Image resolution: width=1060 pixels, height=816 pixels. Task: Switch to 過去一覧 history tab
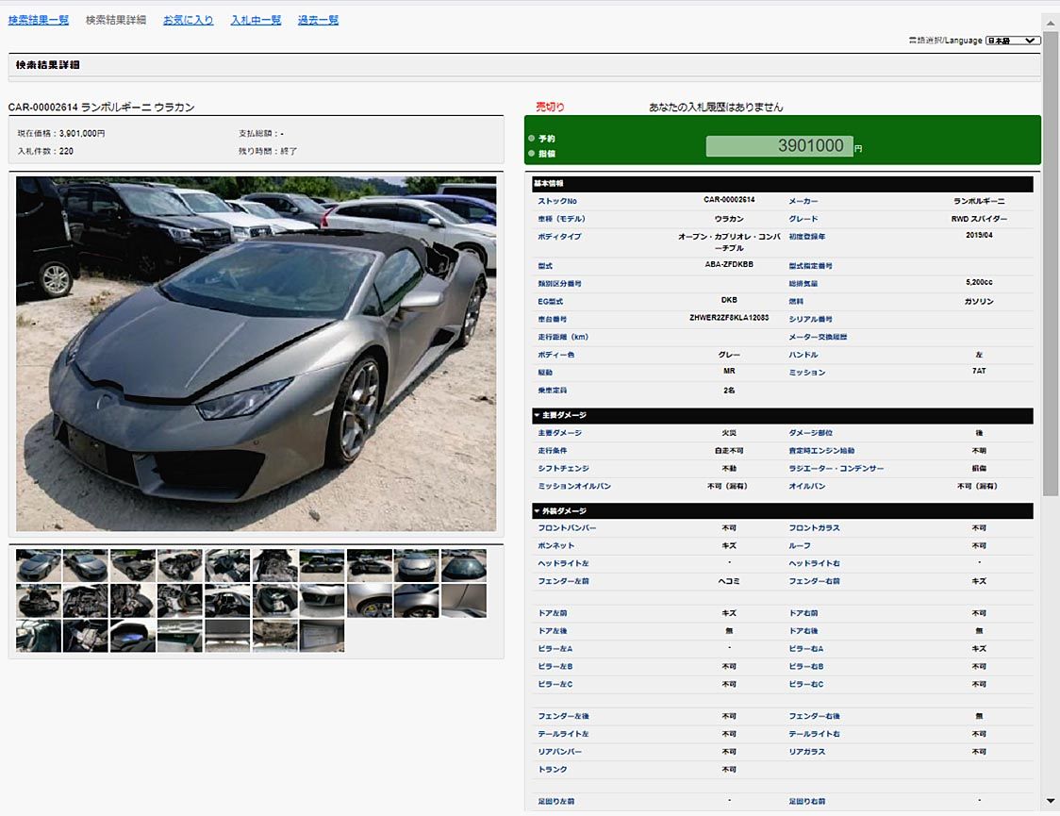(318, 20)
